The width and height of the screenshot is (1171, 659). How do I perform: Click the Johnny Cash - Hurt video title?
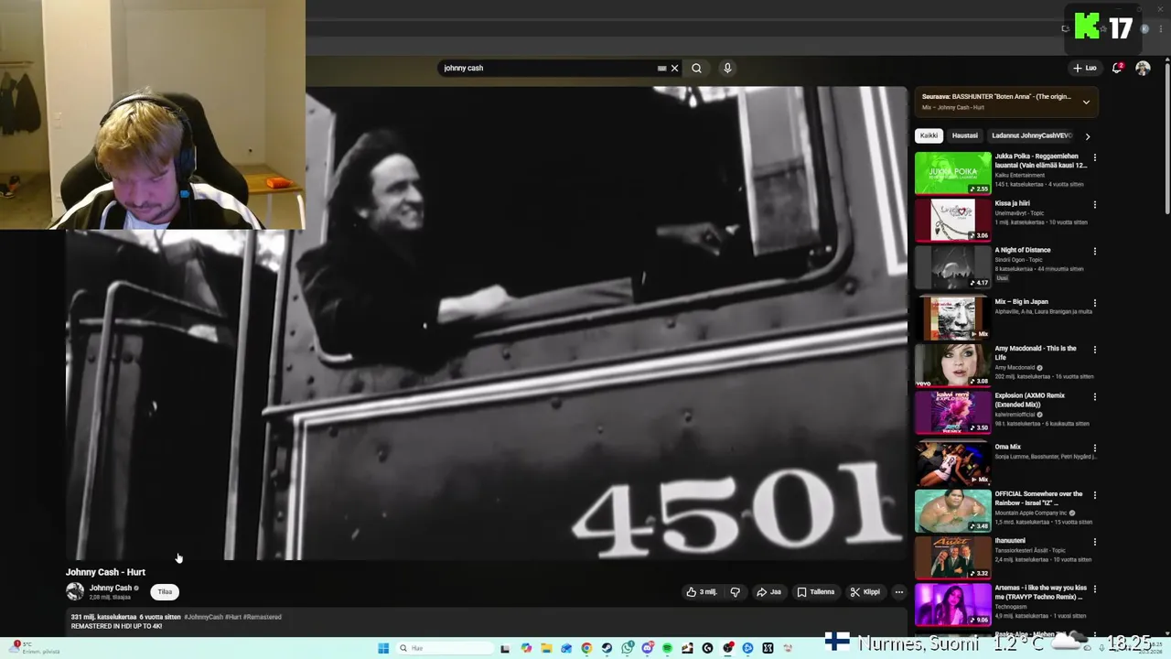[105, 572]
